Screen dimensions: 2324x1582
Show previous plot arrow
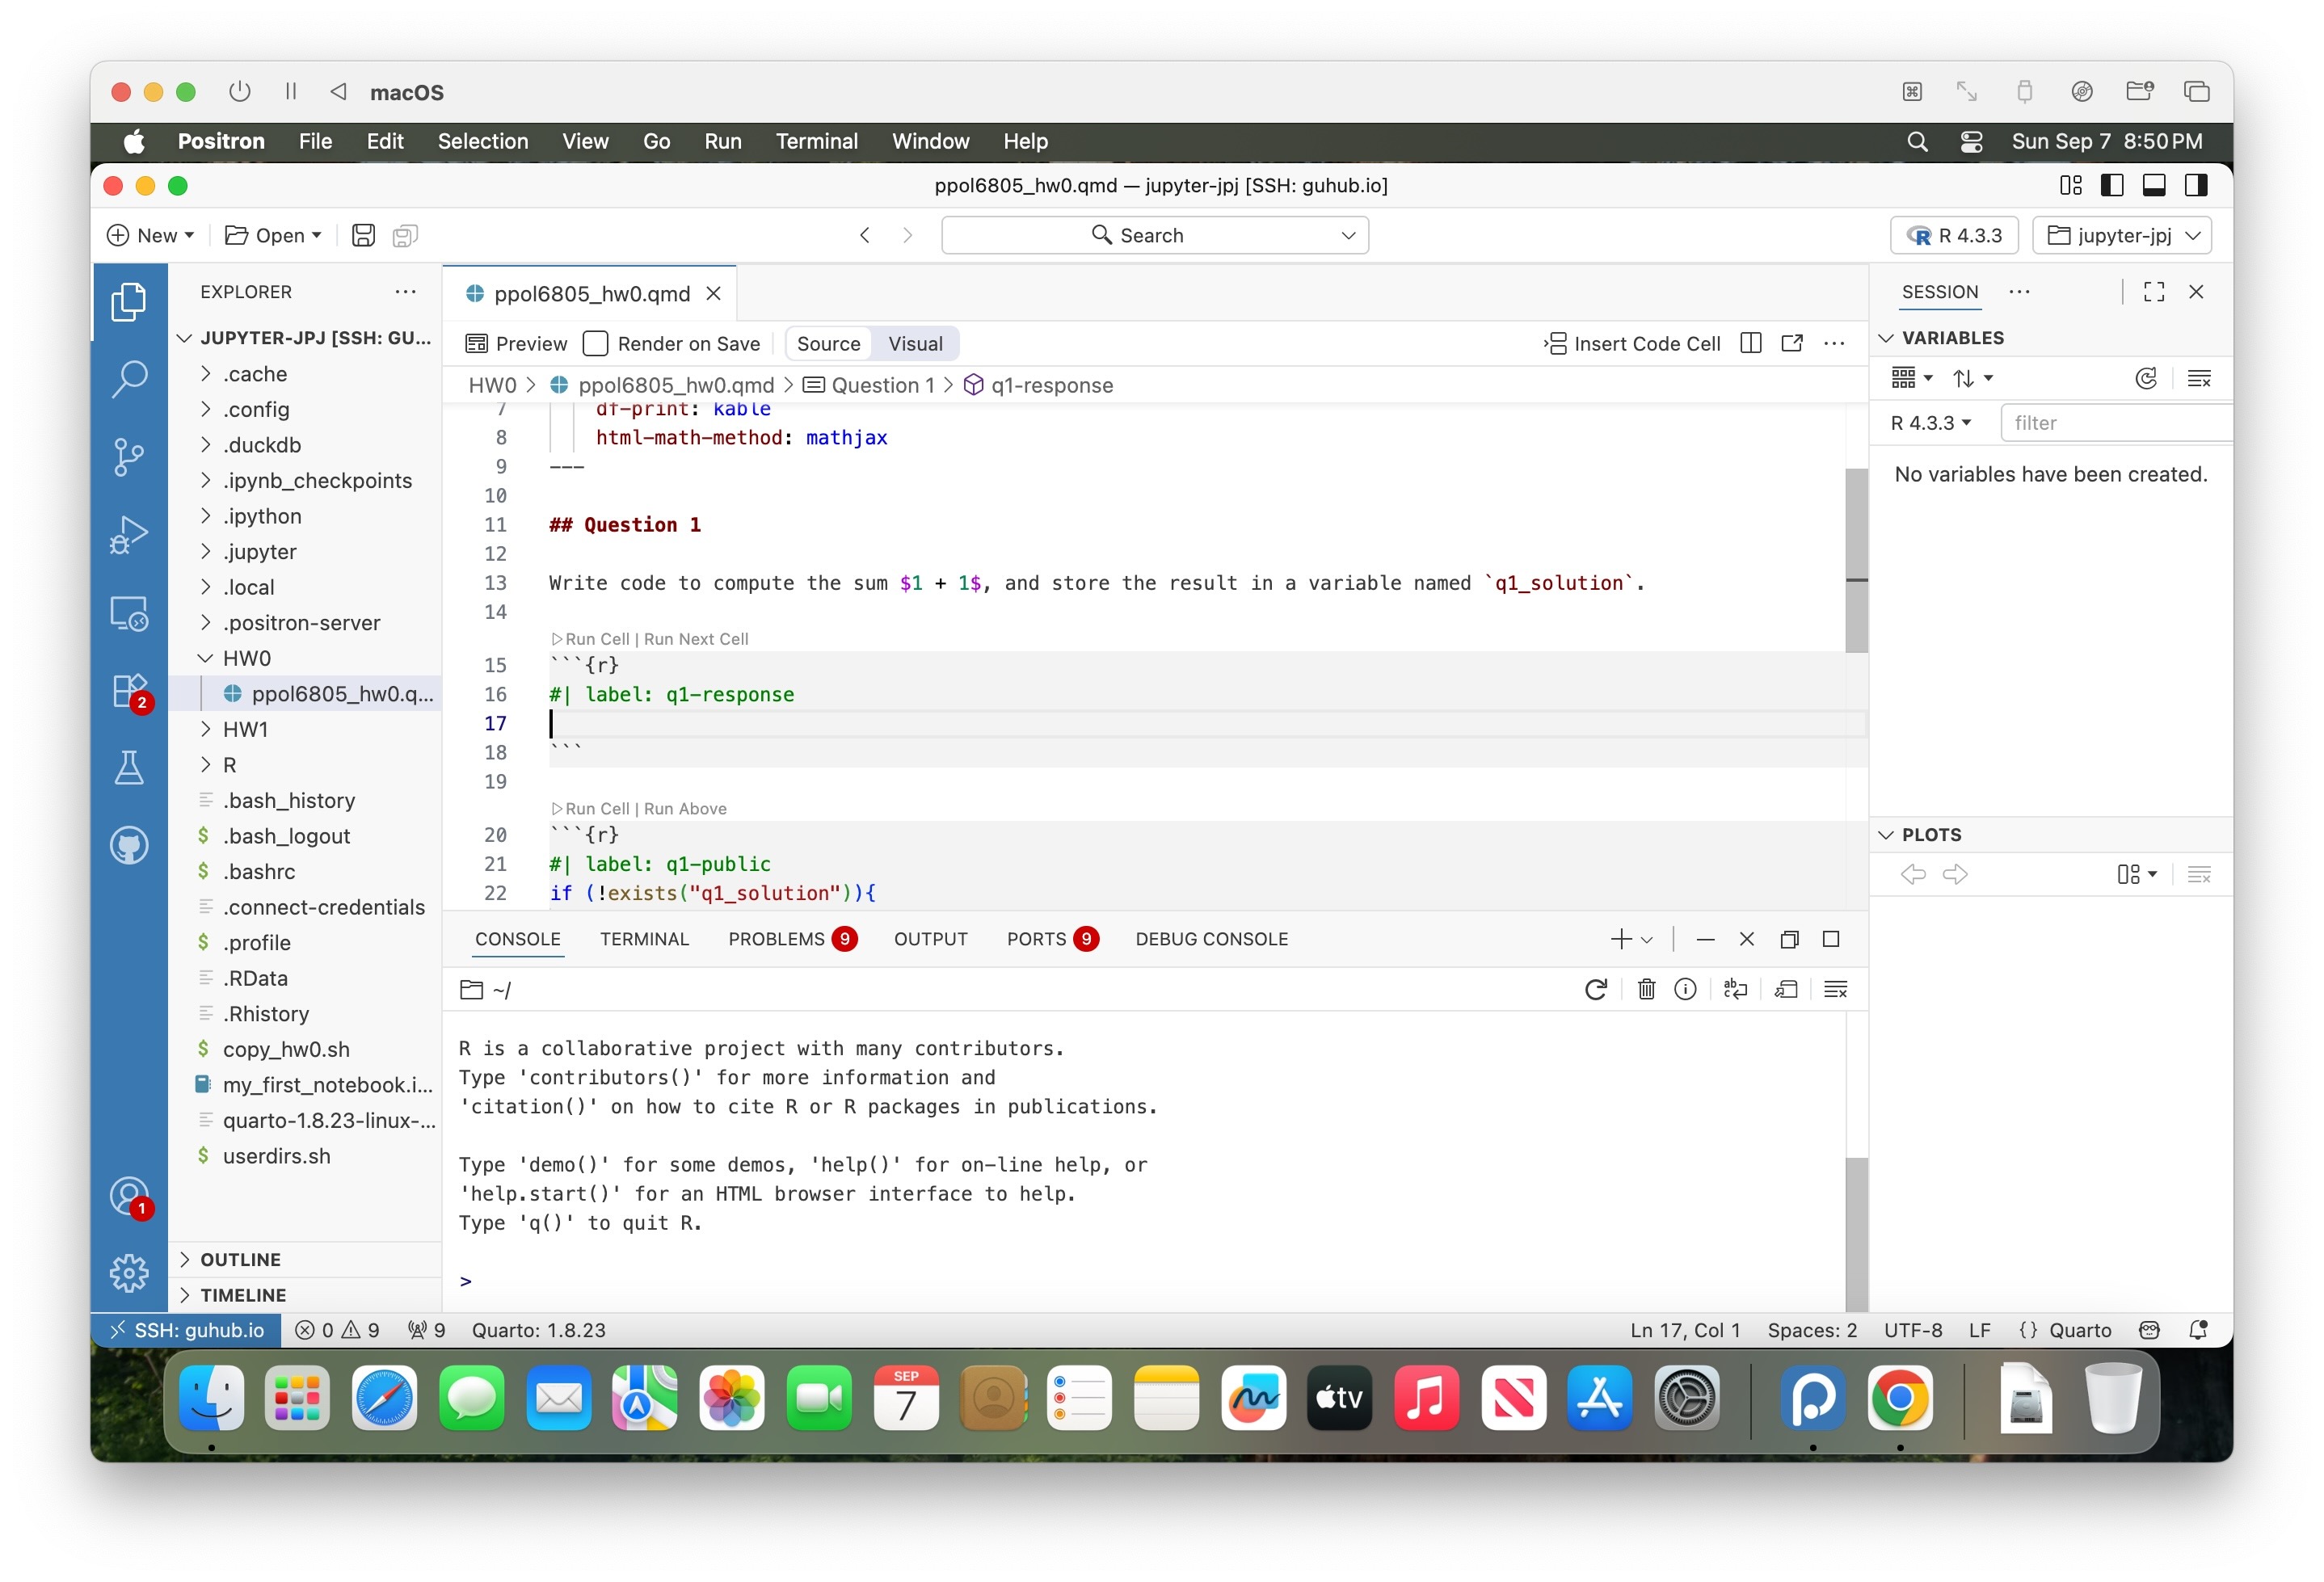(1913, 874)
